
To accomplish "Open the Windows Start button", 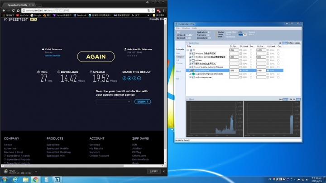I will pyautogui.click(x=5, y=179).
